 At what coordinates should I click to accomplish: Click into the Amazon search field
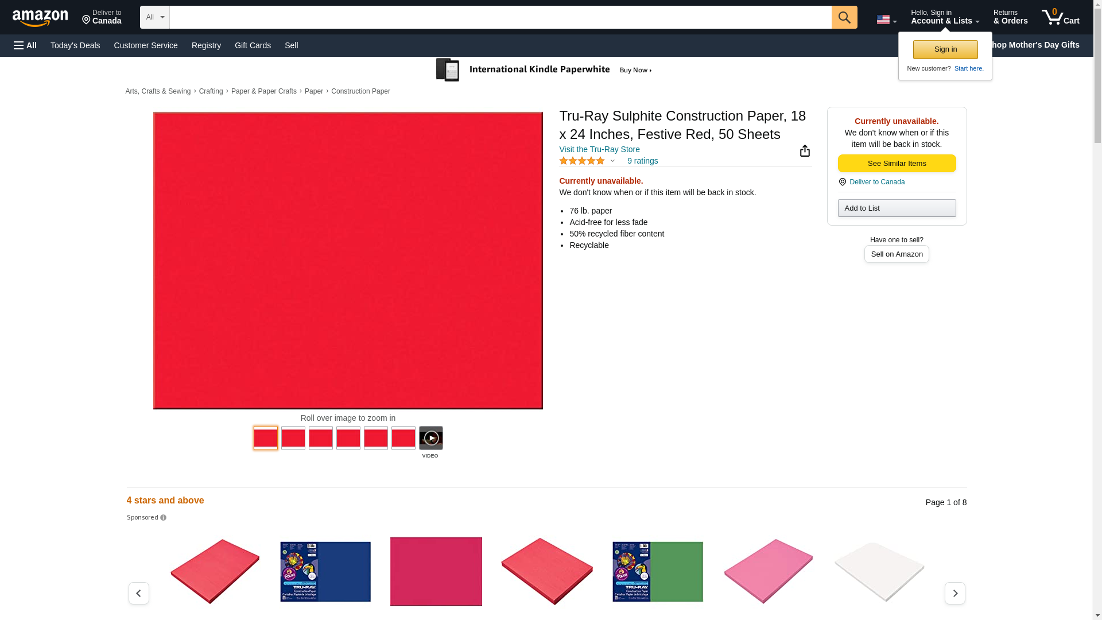pos(499,17)
